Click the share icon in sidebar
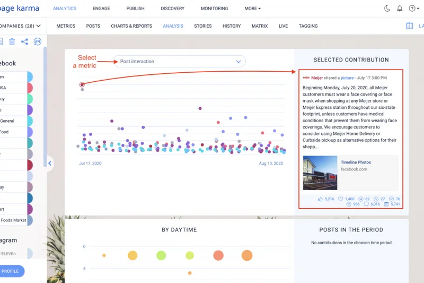This screenshot has width=424, height=283. (x=24, y=41)
